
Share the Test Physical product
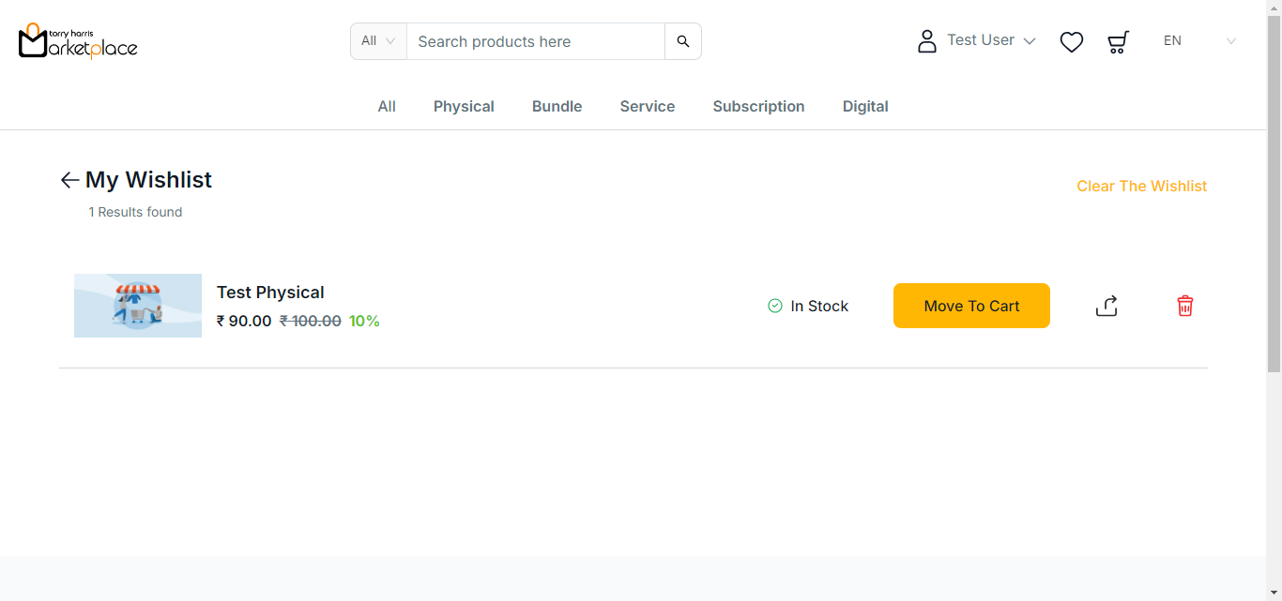[1106, 306]
